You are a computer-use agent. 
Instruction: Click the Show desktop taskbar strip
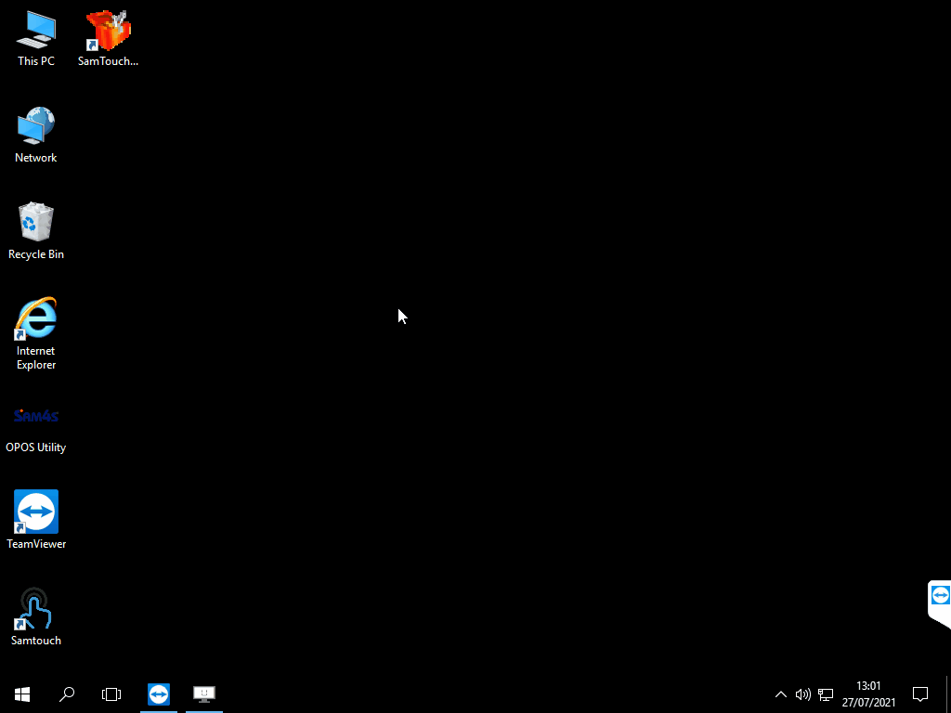tap(948, 694)
